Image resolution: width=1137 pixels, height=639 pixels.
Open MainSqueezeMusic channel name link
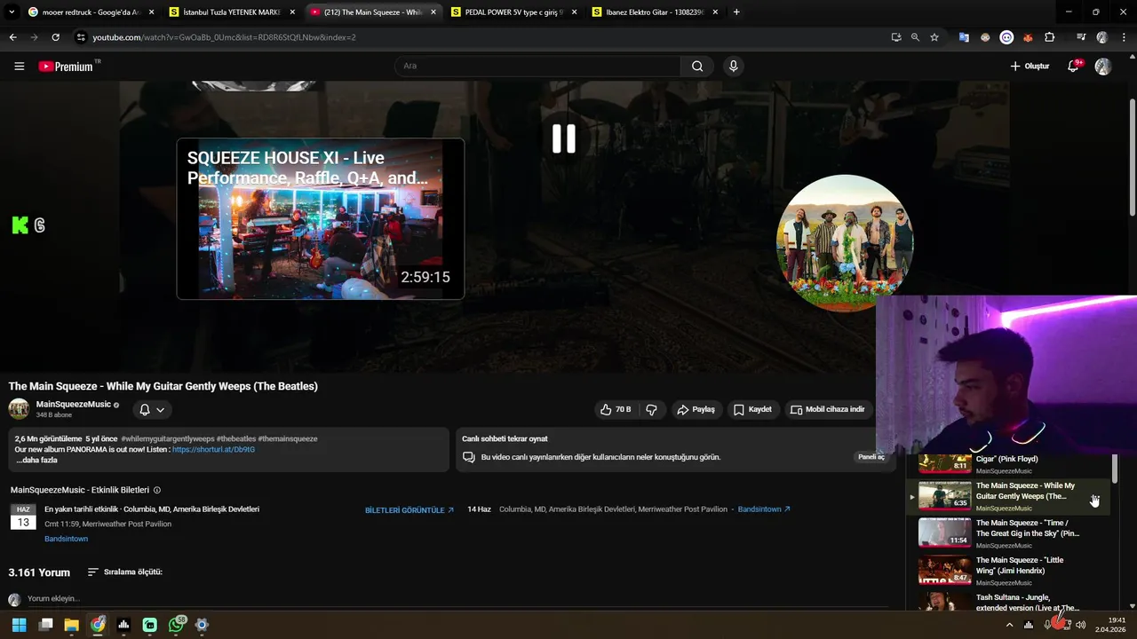74,404
